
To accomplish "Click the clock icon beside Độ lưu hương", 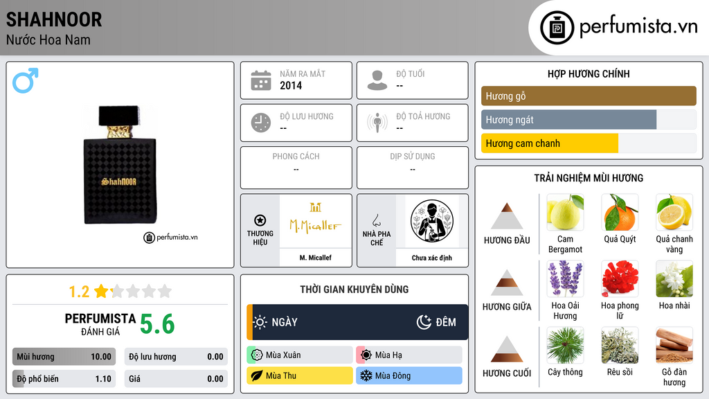I will [261, 123].
